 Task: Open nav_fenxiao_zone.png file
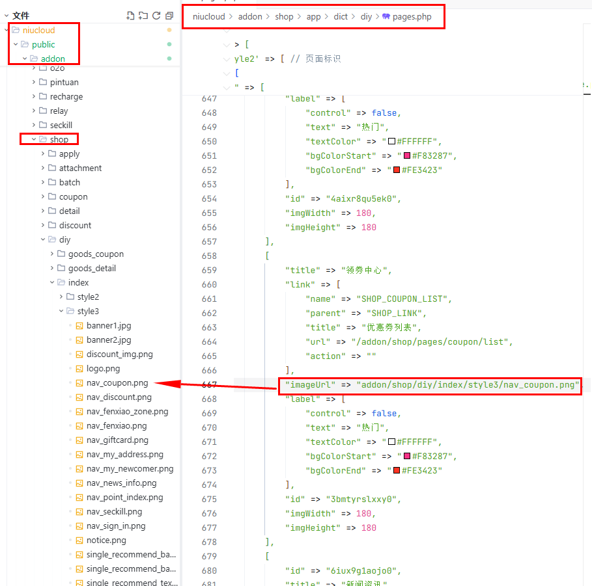127,412
